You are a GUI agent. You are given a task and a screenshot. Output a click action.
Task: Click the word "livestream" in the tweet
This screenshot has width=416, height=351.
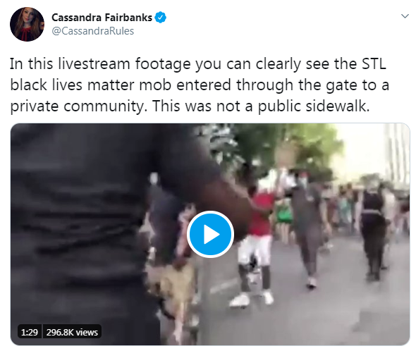94,64
